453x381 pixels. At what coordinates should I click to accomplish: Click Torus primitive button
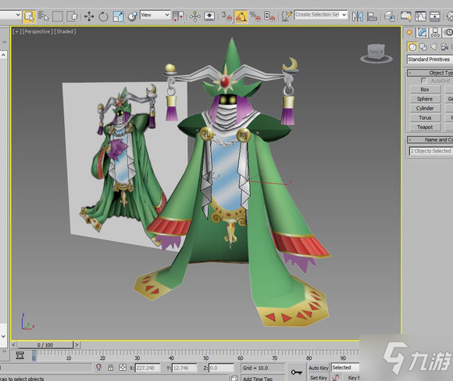pos(425,117)
